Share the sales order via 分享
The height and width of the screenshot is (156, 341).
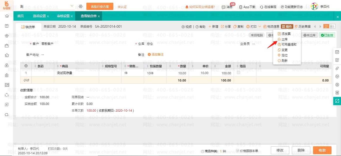(x=226, y=27)
